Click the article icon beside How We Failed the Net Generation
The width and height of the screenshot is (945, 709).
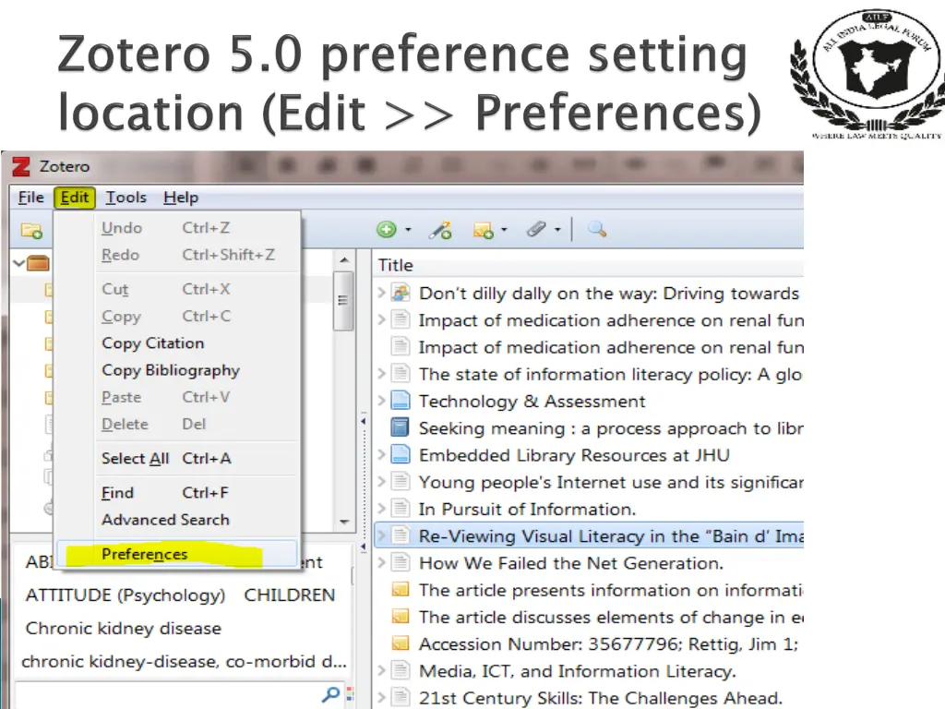tap(401, 562)
